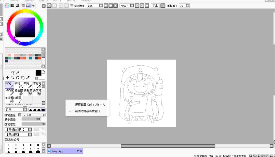Toggle the swatches panel icon
275x157 pixels.
pyautogui.click(x=28, y=6)
